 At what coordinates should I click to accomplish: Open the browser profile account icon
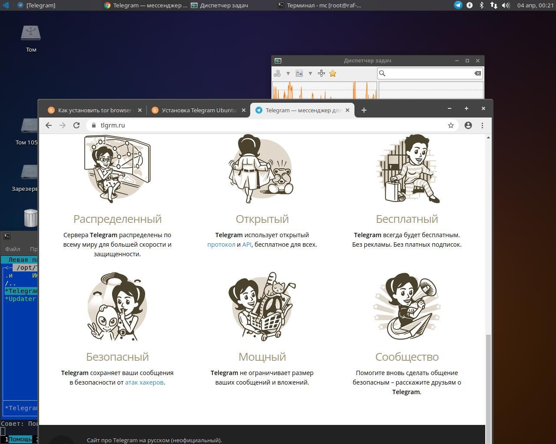tap(468, 125)
